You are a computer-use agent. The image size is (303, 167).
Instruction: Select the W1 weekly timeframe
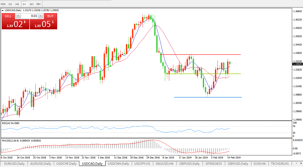click(31, 4)
